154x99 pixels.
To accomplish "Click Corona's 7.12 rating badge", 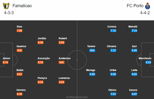I will pyautogui.click(x=113, y=31).
